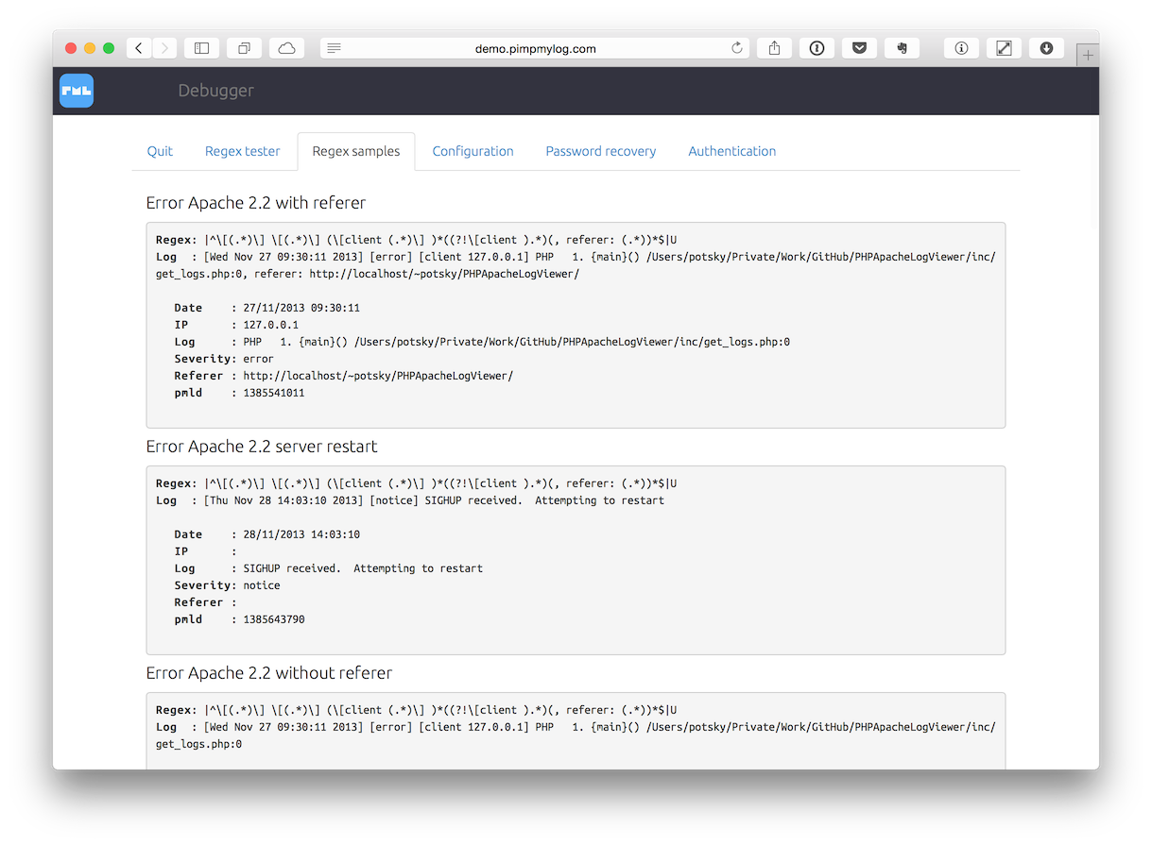Image resolution: width=1152 pixels, height=845 pixels.
Task: Click the Regex line under "with referer"
Action: click(x=417, y=240)
